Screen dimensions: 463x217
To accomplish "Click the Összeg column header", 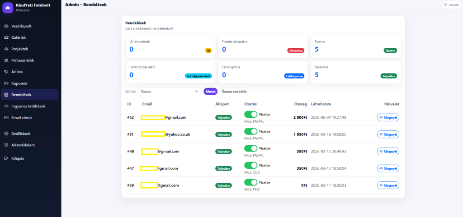I will (301, 104).
